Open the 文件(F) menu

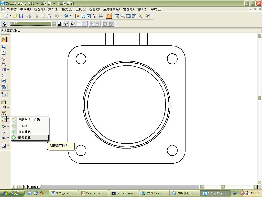click(x=12, y=9)
